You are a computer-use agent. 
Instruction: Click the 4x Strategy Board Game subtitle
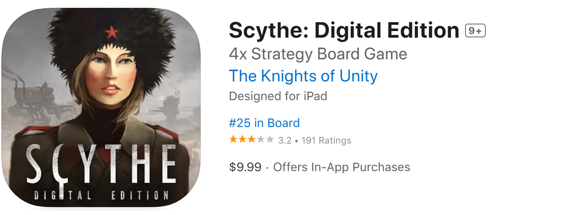pyautogui.click(x=318, y=54)
